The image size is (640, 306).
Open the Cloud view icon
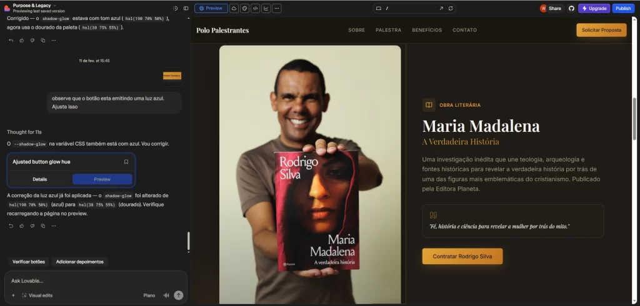[x=234, y=8]
